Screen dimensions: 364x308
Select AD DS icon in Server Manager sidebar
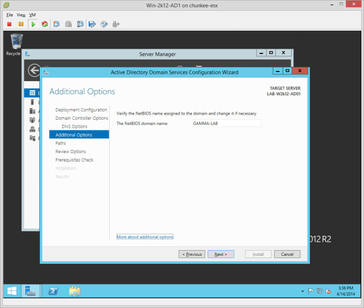(x=32, y=120)
